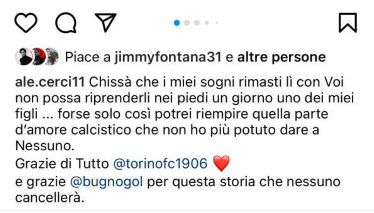374x213 pixels.
Task: Save the post with the bookmark icon
Action: pos(348,23)
